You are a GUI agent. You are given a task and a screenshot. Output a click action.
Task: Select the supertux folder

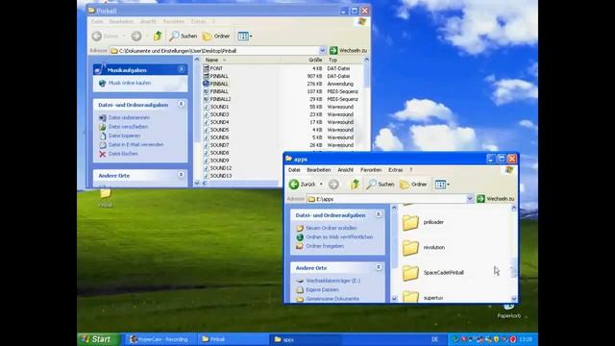(423, 297)
